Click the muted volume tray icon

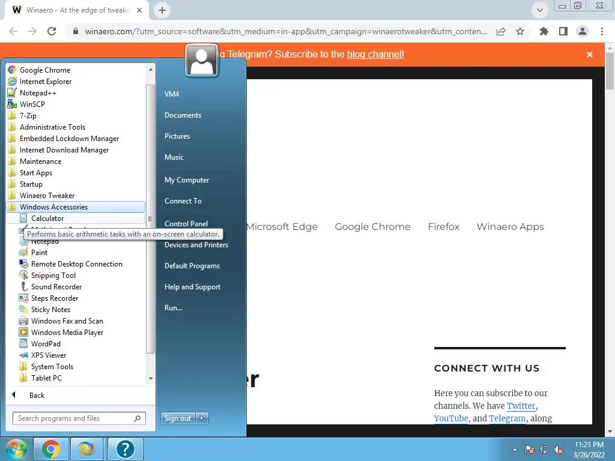[x=559, y=450]
